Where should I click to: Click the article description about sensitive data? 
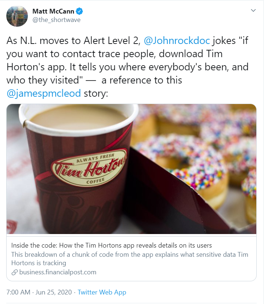pos(130,259)
